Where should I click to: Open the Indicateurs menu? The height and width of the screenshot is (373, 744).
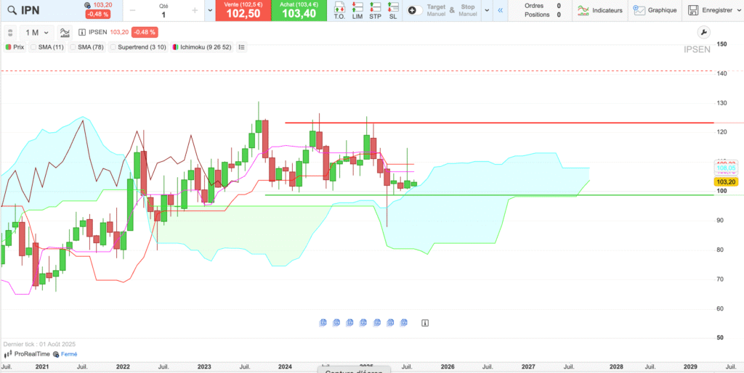[599, 10]
